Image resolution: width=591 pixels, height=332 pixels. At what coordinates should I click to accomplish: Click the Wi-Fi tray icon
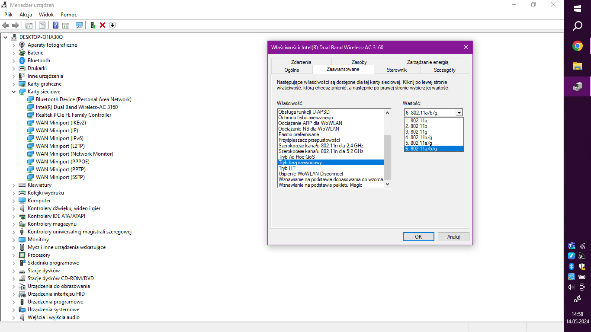click(582, 246)
